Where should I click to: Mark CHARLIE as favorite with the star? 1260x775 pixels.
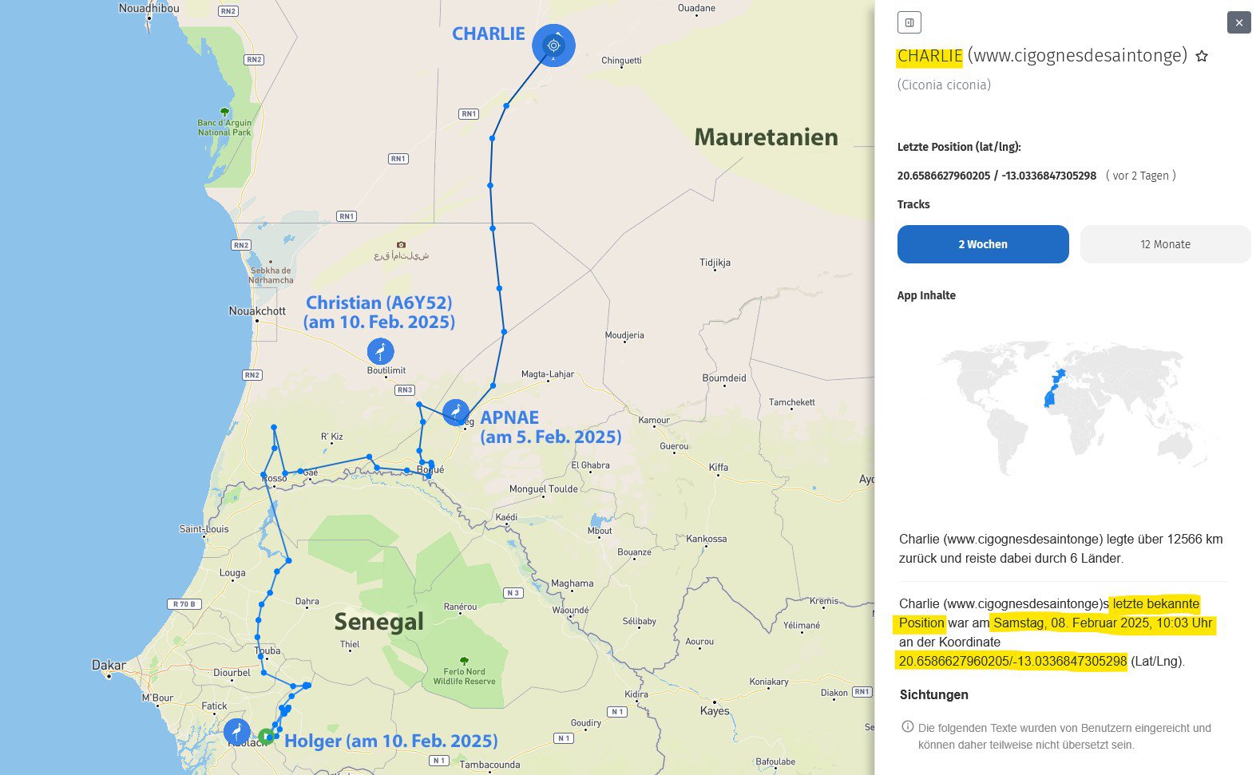tap(1202, 57)
